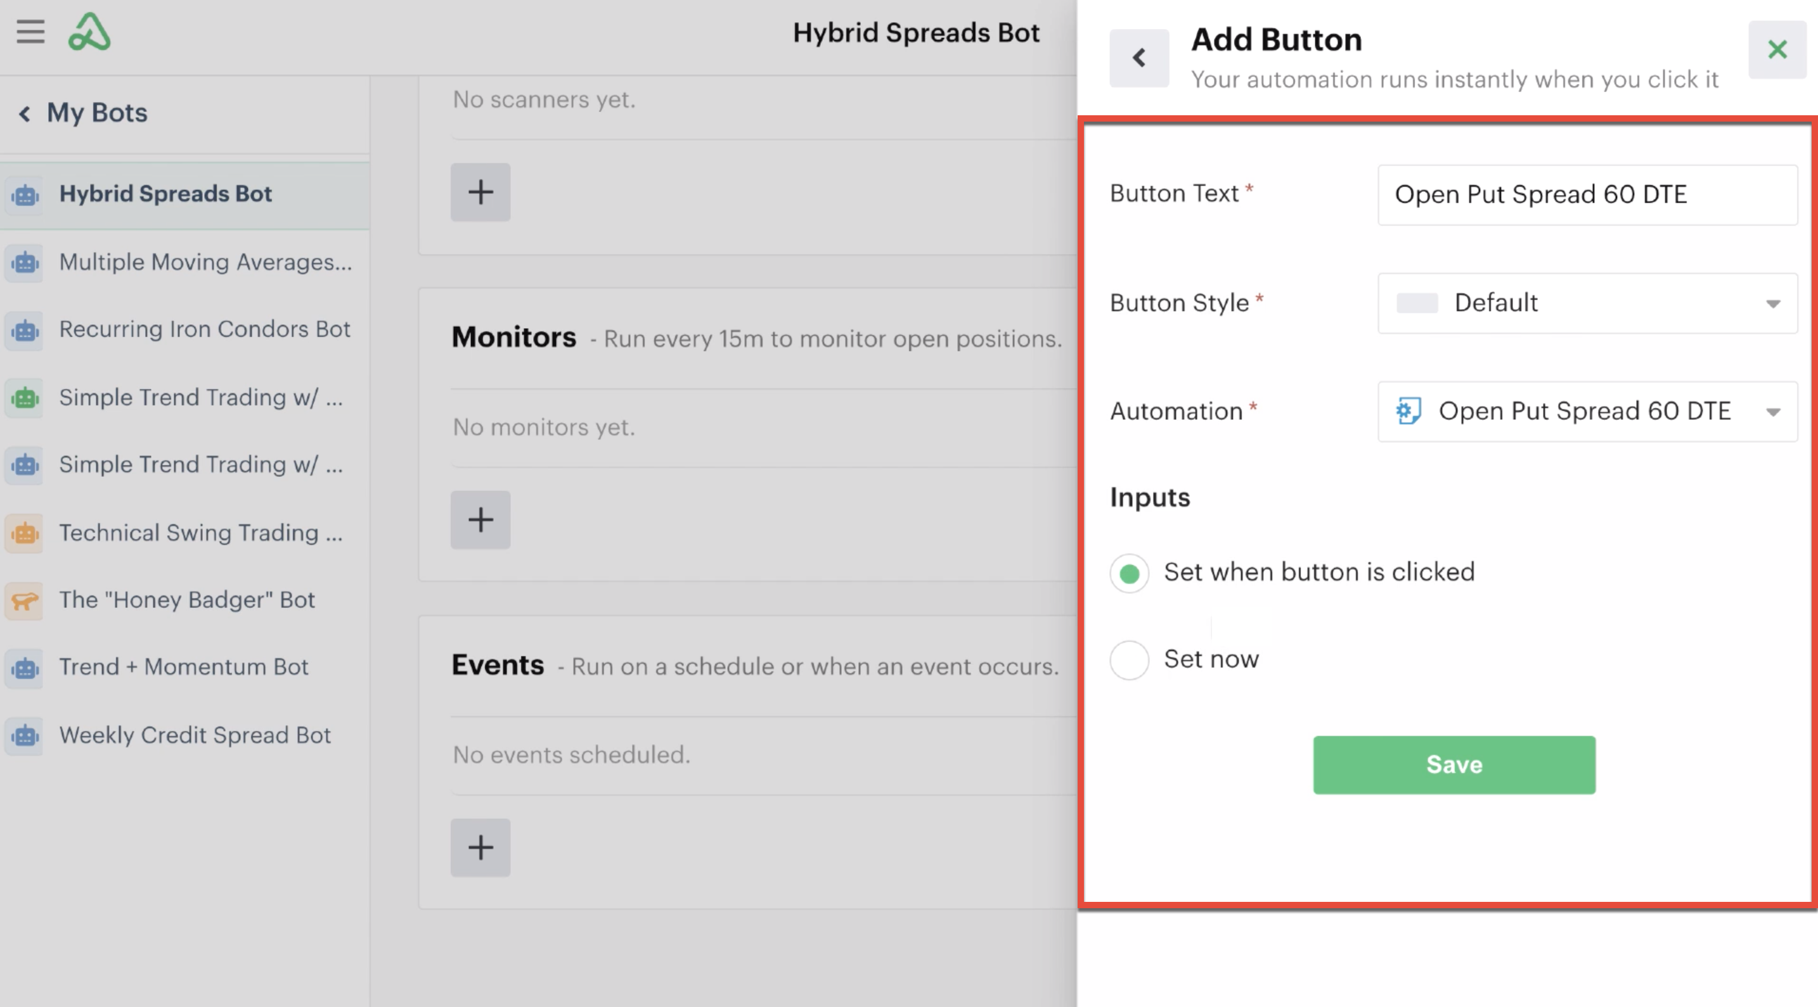Go back from the Add Button panel
The height and width of the screenshot is (1007, 1818).
pyautogui.click(x=1139, y=58)
